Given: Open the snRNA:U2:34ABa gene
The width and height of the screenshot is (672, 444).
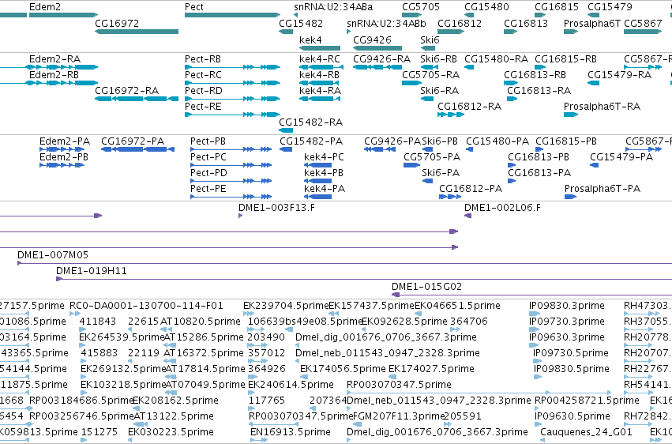Looking at the screenshot, I should tap(295, 15).
